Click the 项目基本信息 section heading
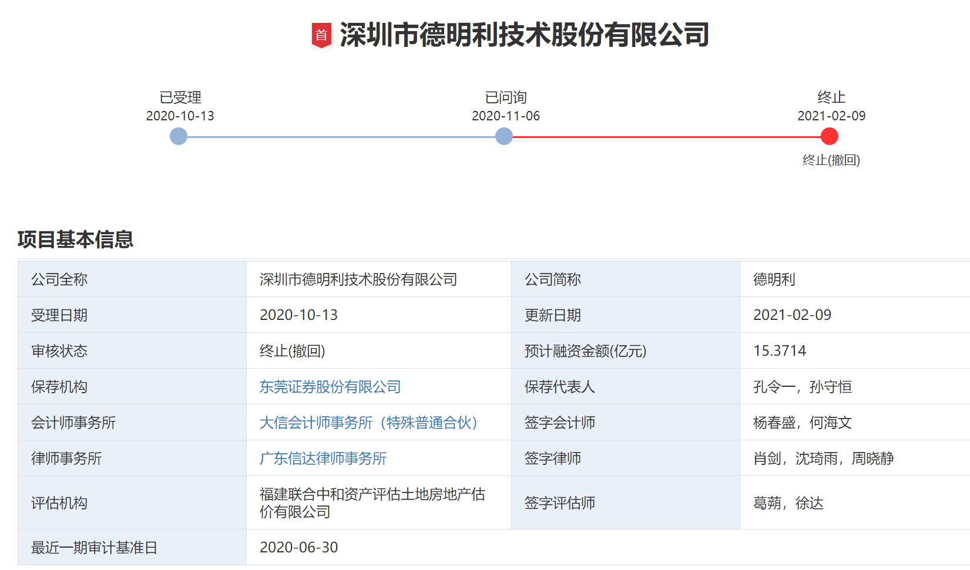Viewport: 970px width, 570px height. pyautogui.click(x=75, y=239)
